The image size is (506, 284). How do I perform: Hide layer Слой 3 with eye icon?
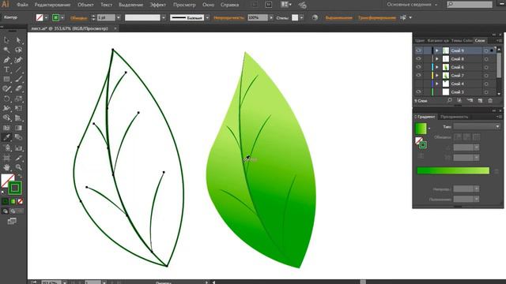pos(418,92)
